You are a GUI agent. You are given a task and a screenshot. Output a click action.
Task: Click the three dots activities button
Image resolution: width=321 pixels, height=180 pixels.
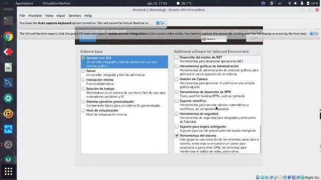click(x=6, y=3)
